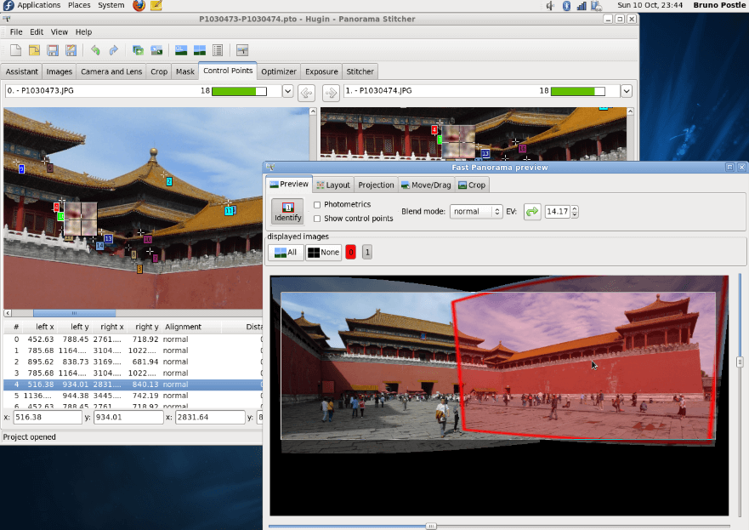Click the Open project folder icon
Image resolution: width=749 pixels, height=530 pixels.
click(x=32, y=50)
